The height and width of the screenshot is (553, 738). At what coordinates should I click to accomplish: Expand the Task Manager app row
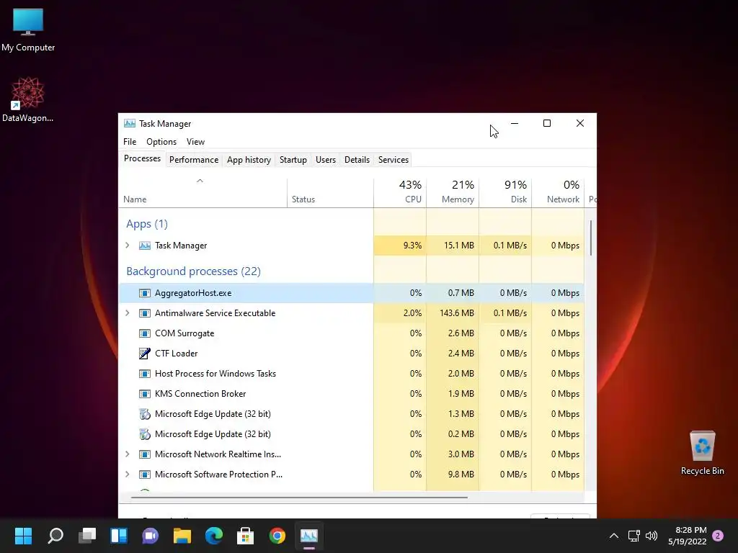point(127,246)
